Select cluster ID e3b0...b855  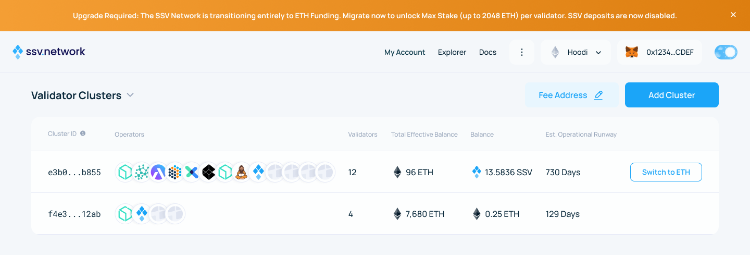[74, 172]
